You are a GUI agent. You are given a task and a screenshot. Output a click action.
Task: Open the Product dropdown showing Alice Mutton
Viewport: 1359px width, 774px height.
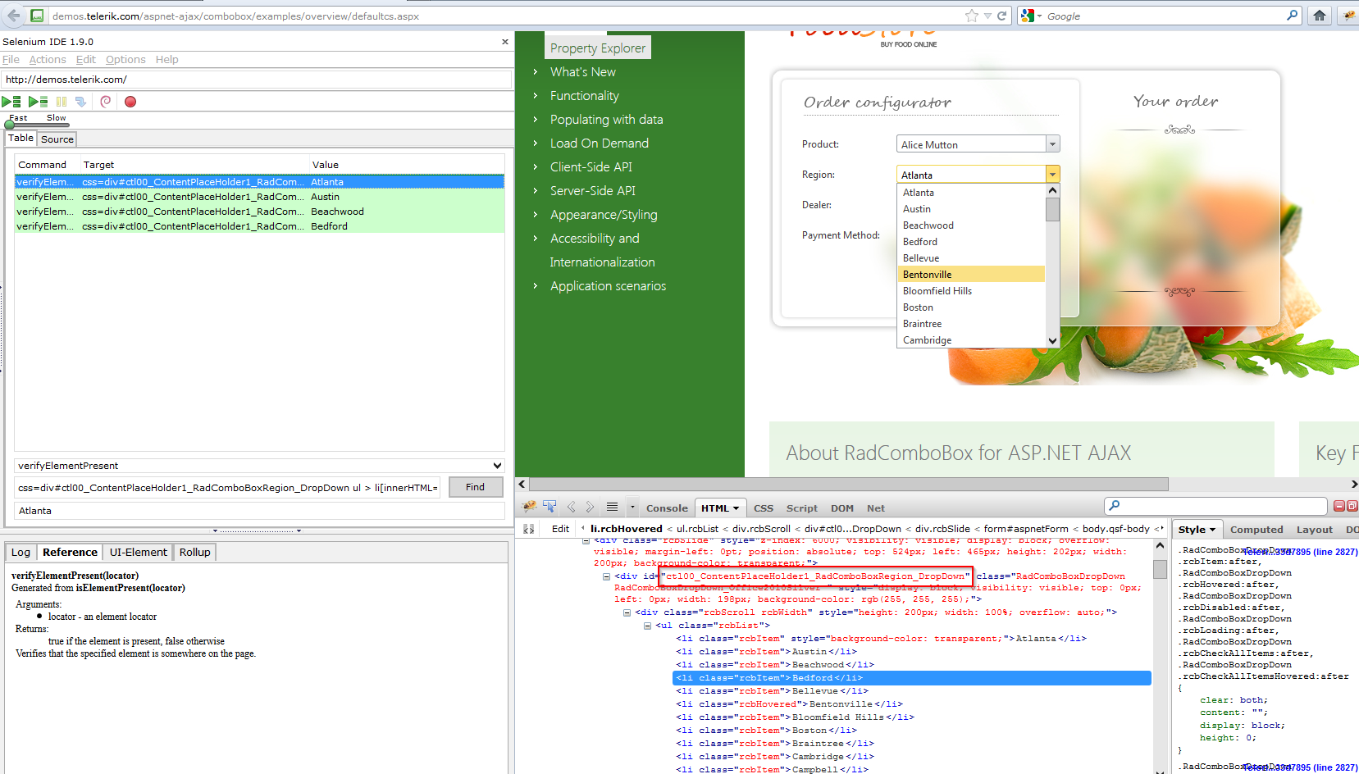[x=1052, y=144]
